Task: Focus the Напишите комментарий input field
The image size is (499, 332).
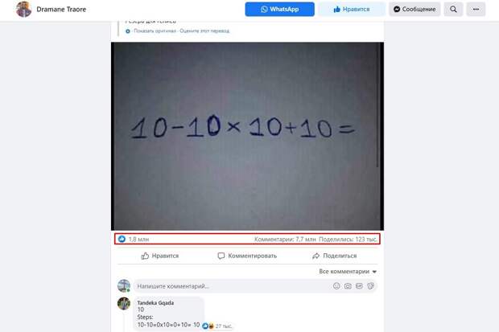Action: click(x=234, y=286)
